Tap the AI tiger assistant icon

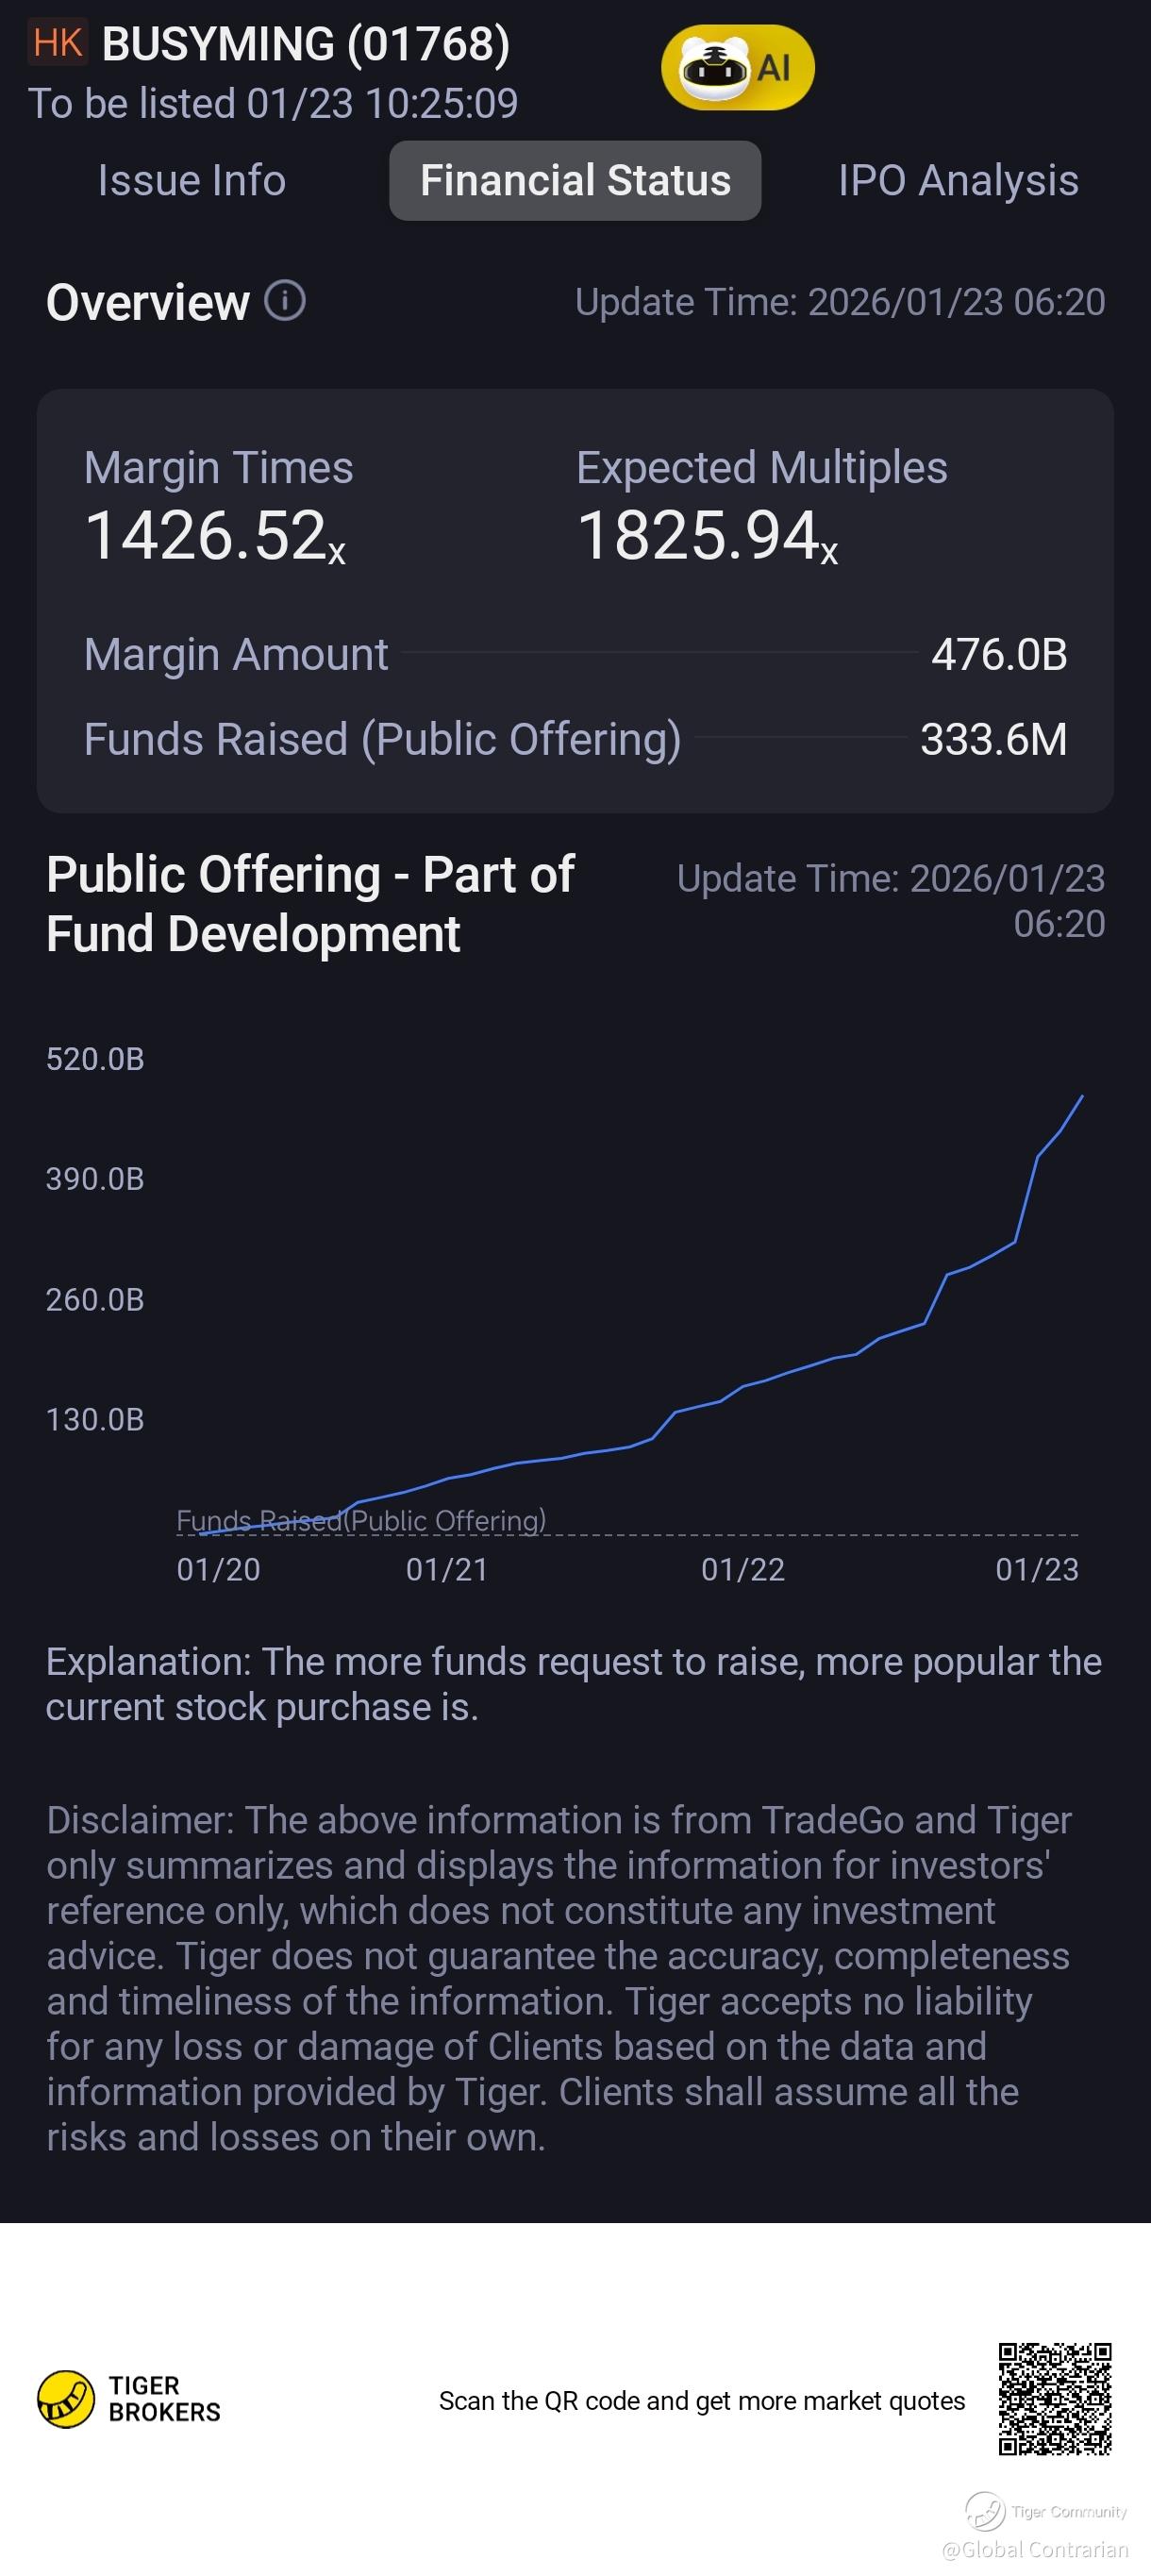(737, 68)
